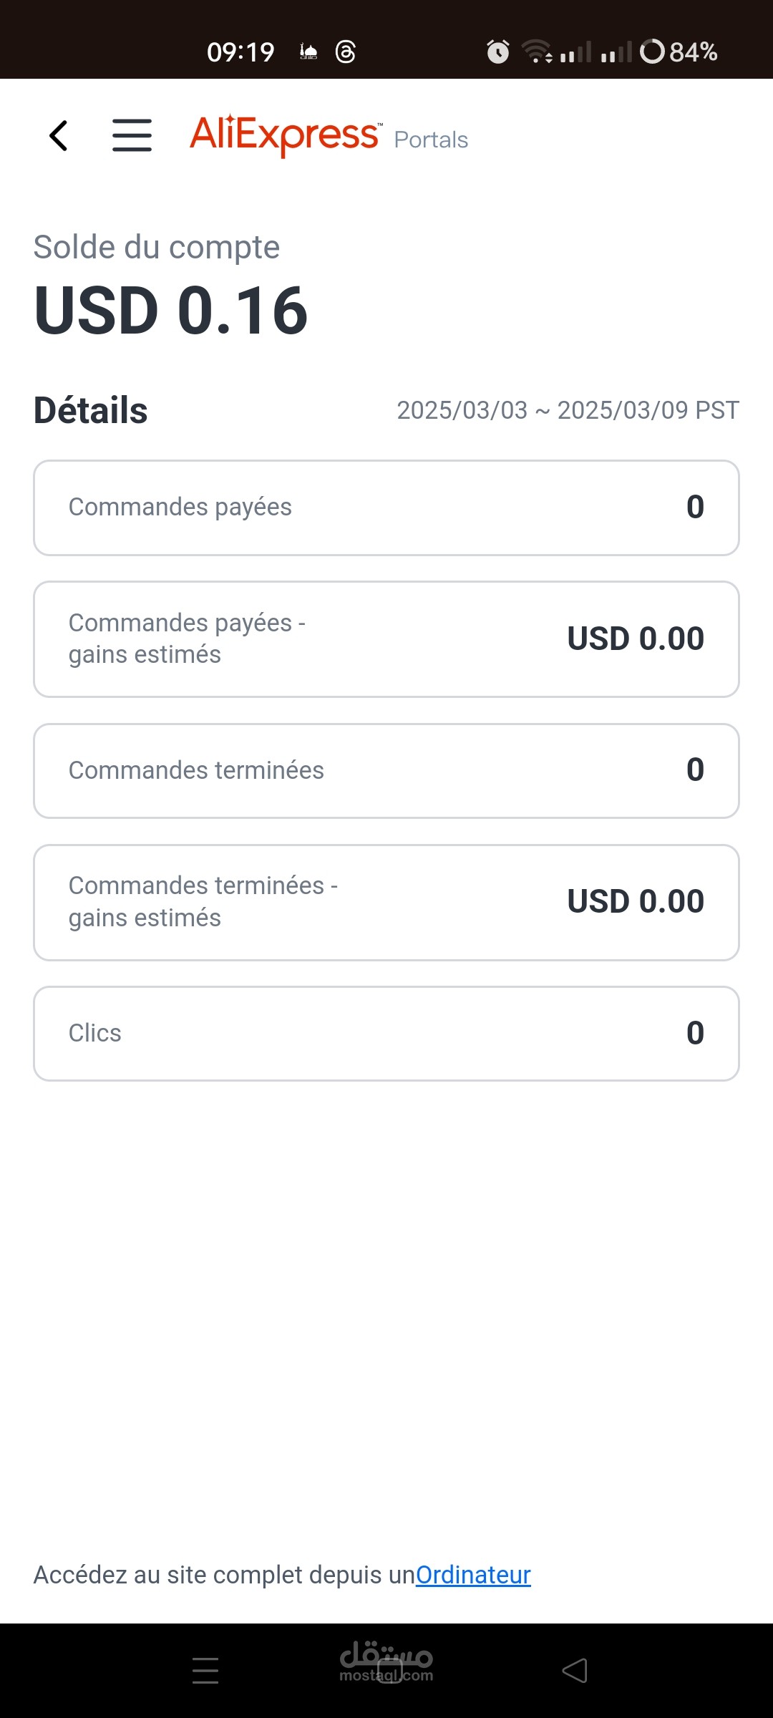Select the Commandes terminées card
The width and height of the screenshot is (773, 1718).
pos(386,771)
